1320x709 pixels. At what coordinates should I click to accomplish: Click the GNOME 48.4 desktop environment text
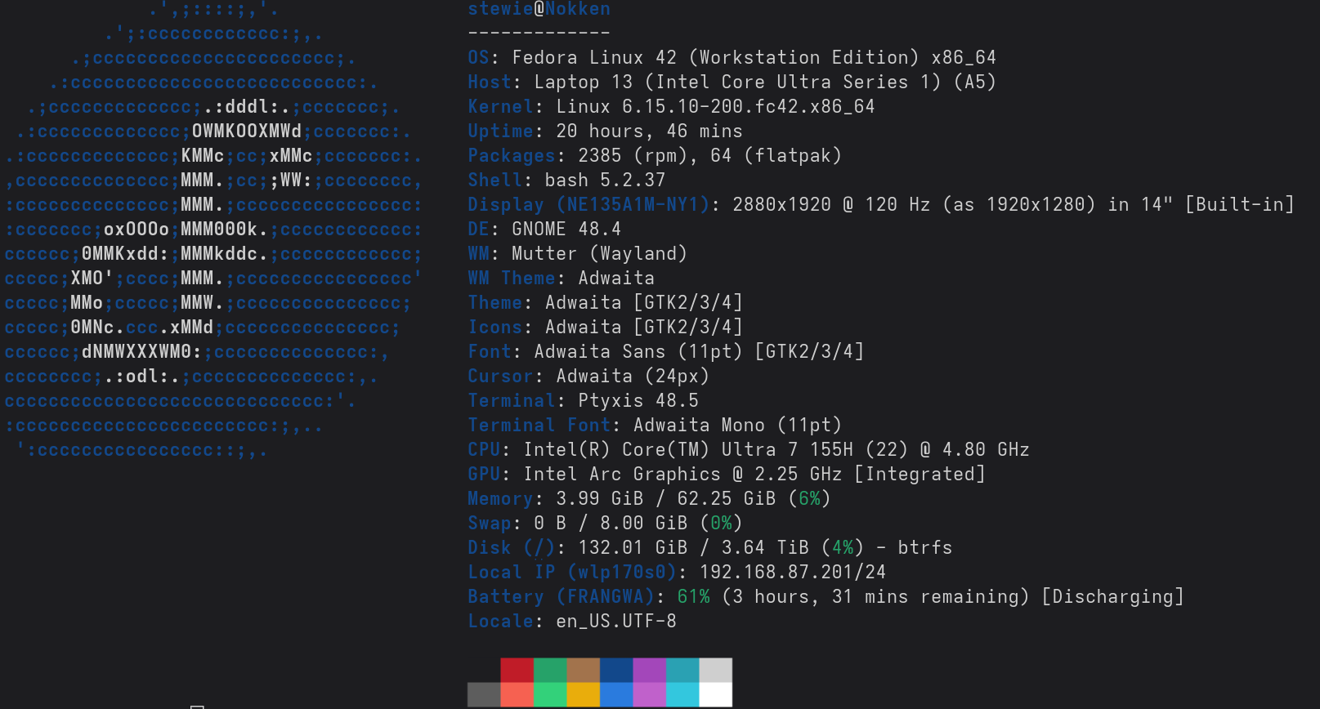tap(566, 230)
